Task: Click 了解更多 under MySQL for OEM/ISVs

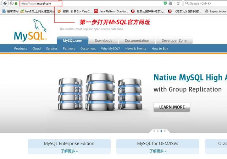Action: (x=158, y=151)
